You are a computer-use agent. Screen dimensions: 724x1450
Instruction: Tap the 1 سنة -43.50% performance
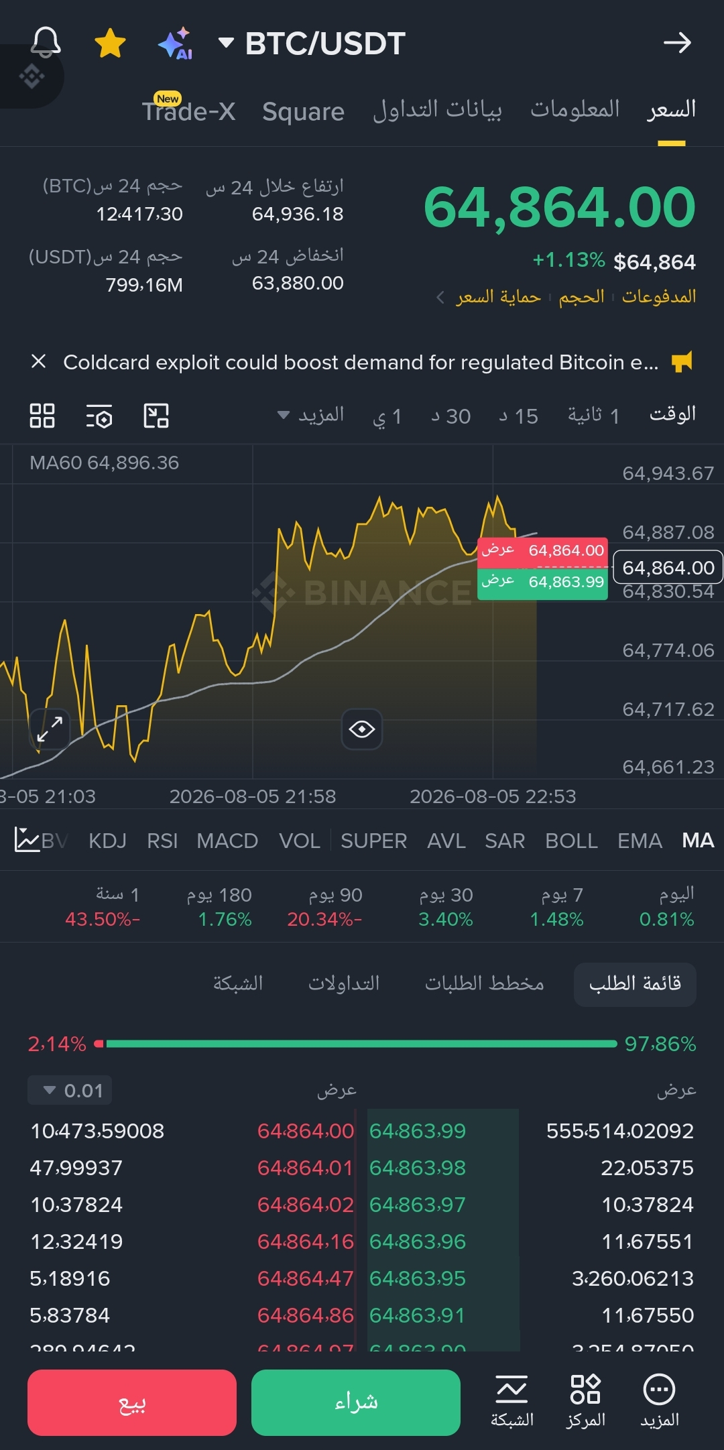tap(103, 906)
